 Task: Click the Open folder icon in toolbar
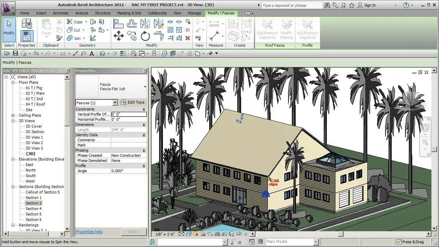(x=7, y=53)
